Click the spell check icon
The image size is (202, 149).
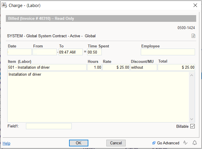[x=185, y=143]
